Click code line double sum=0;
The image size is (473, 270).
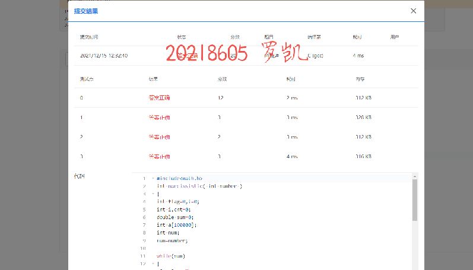tap(175, 217)
